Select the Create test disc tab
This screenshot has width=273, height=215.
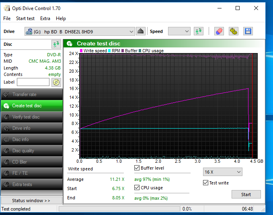tap(32, 106)
